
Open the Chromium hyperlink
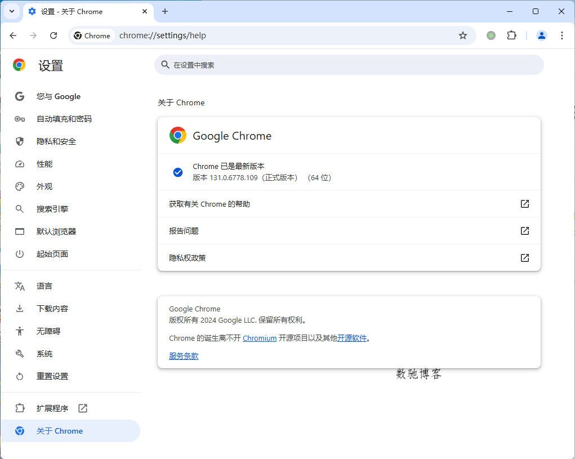pyautogui.click(x=260, y=338)
